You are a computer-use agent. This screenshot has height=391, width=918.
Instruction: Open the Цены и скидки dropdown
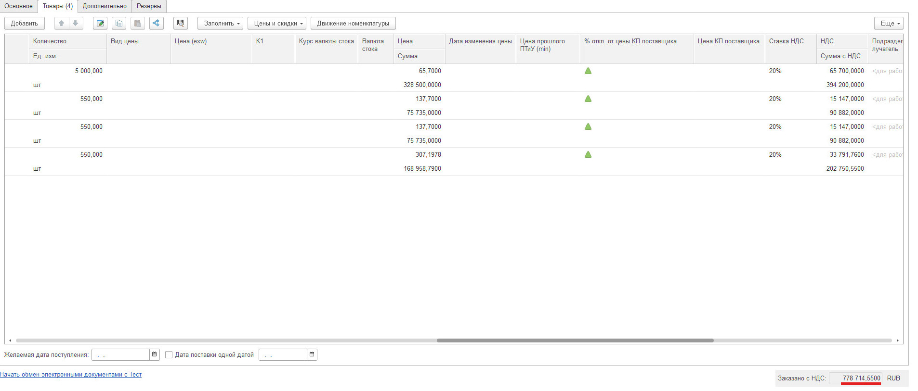[277, 23]
